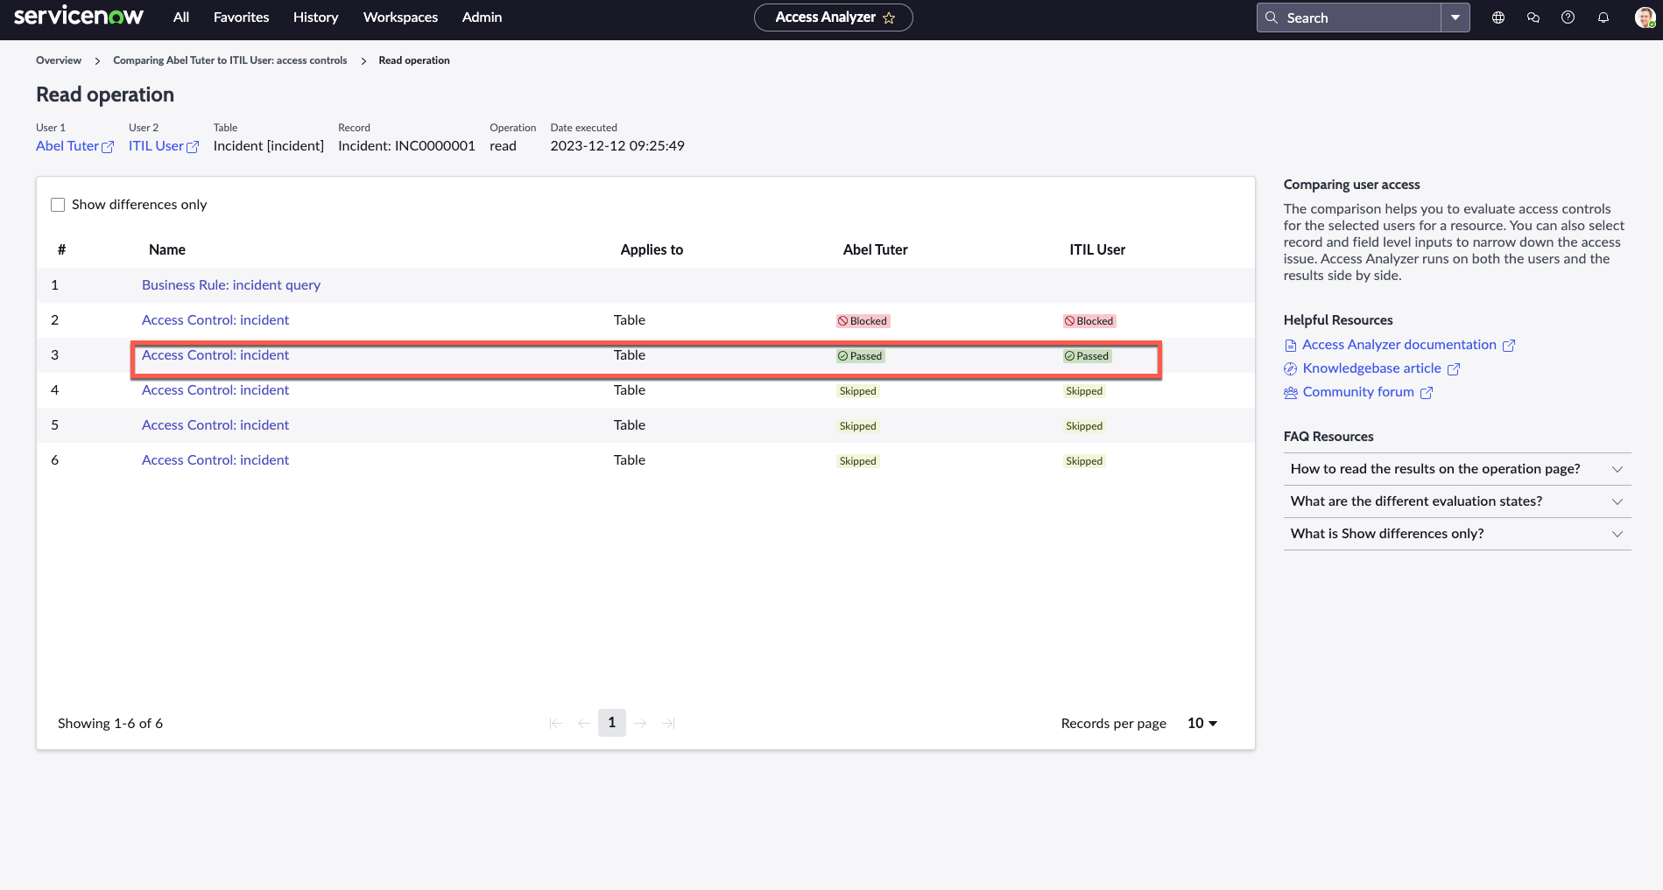The height and width of the screenshot is (890, 1663).
Task: Click external icon after Access Analyzer documentation
Action: tap(1509, 346)
